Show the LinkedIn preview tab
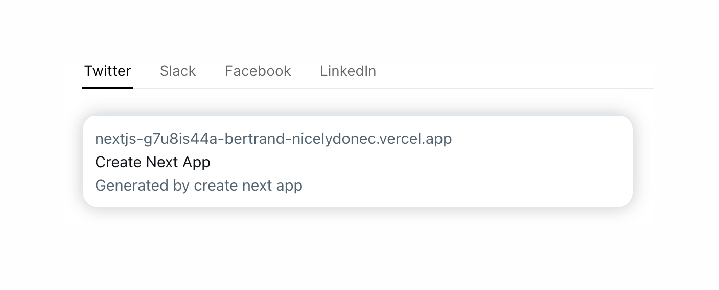This screenshot has height=290, width=719. [x=348, y=71]
